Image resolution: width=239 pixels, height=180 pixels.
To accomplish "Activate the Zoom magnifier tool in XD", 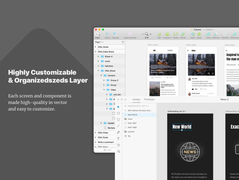I will tap(118, 151).
